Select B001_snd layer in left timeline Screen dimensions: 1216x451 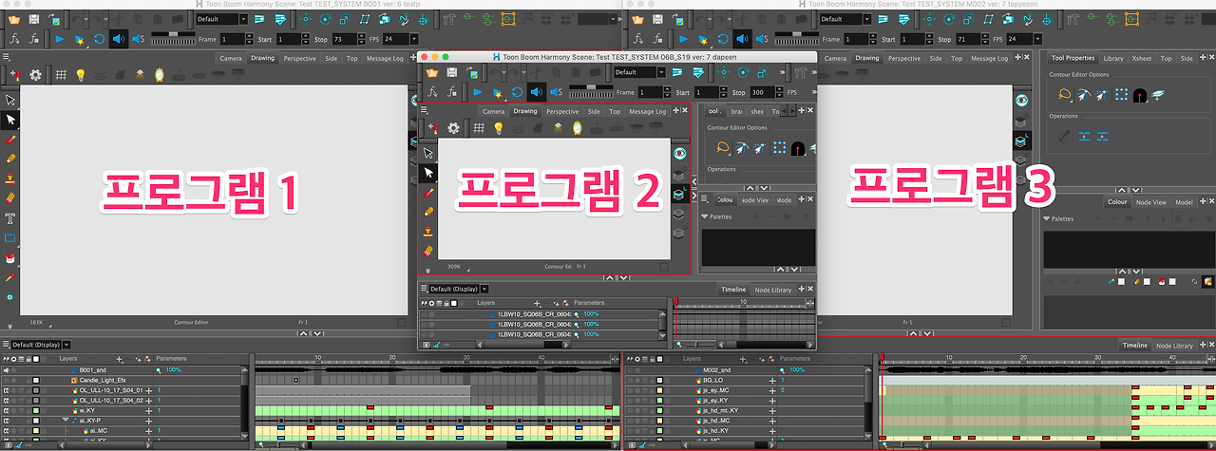(x=92, y=369)
